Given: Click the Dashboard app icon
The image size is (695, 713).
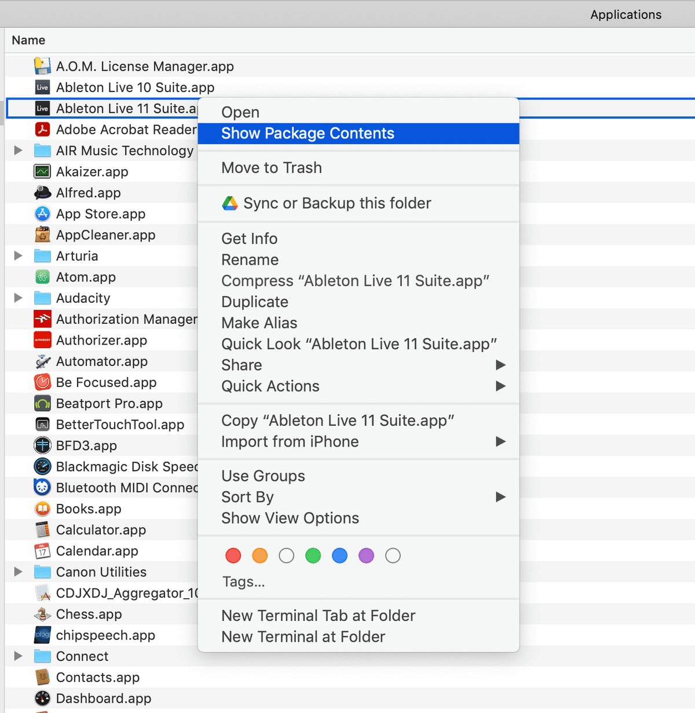Looking at the screenshot, I should click(42, 698).
